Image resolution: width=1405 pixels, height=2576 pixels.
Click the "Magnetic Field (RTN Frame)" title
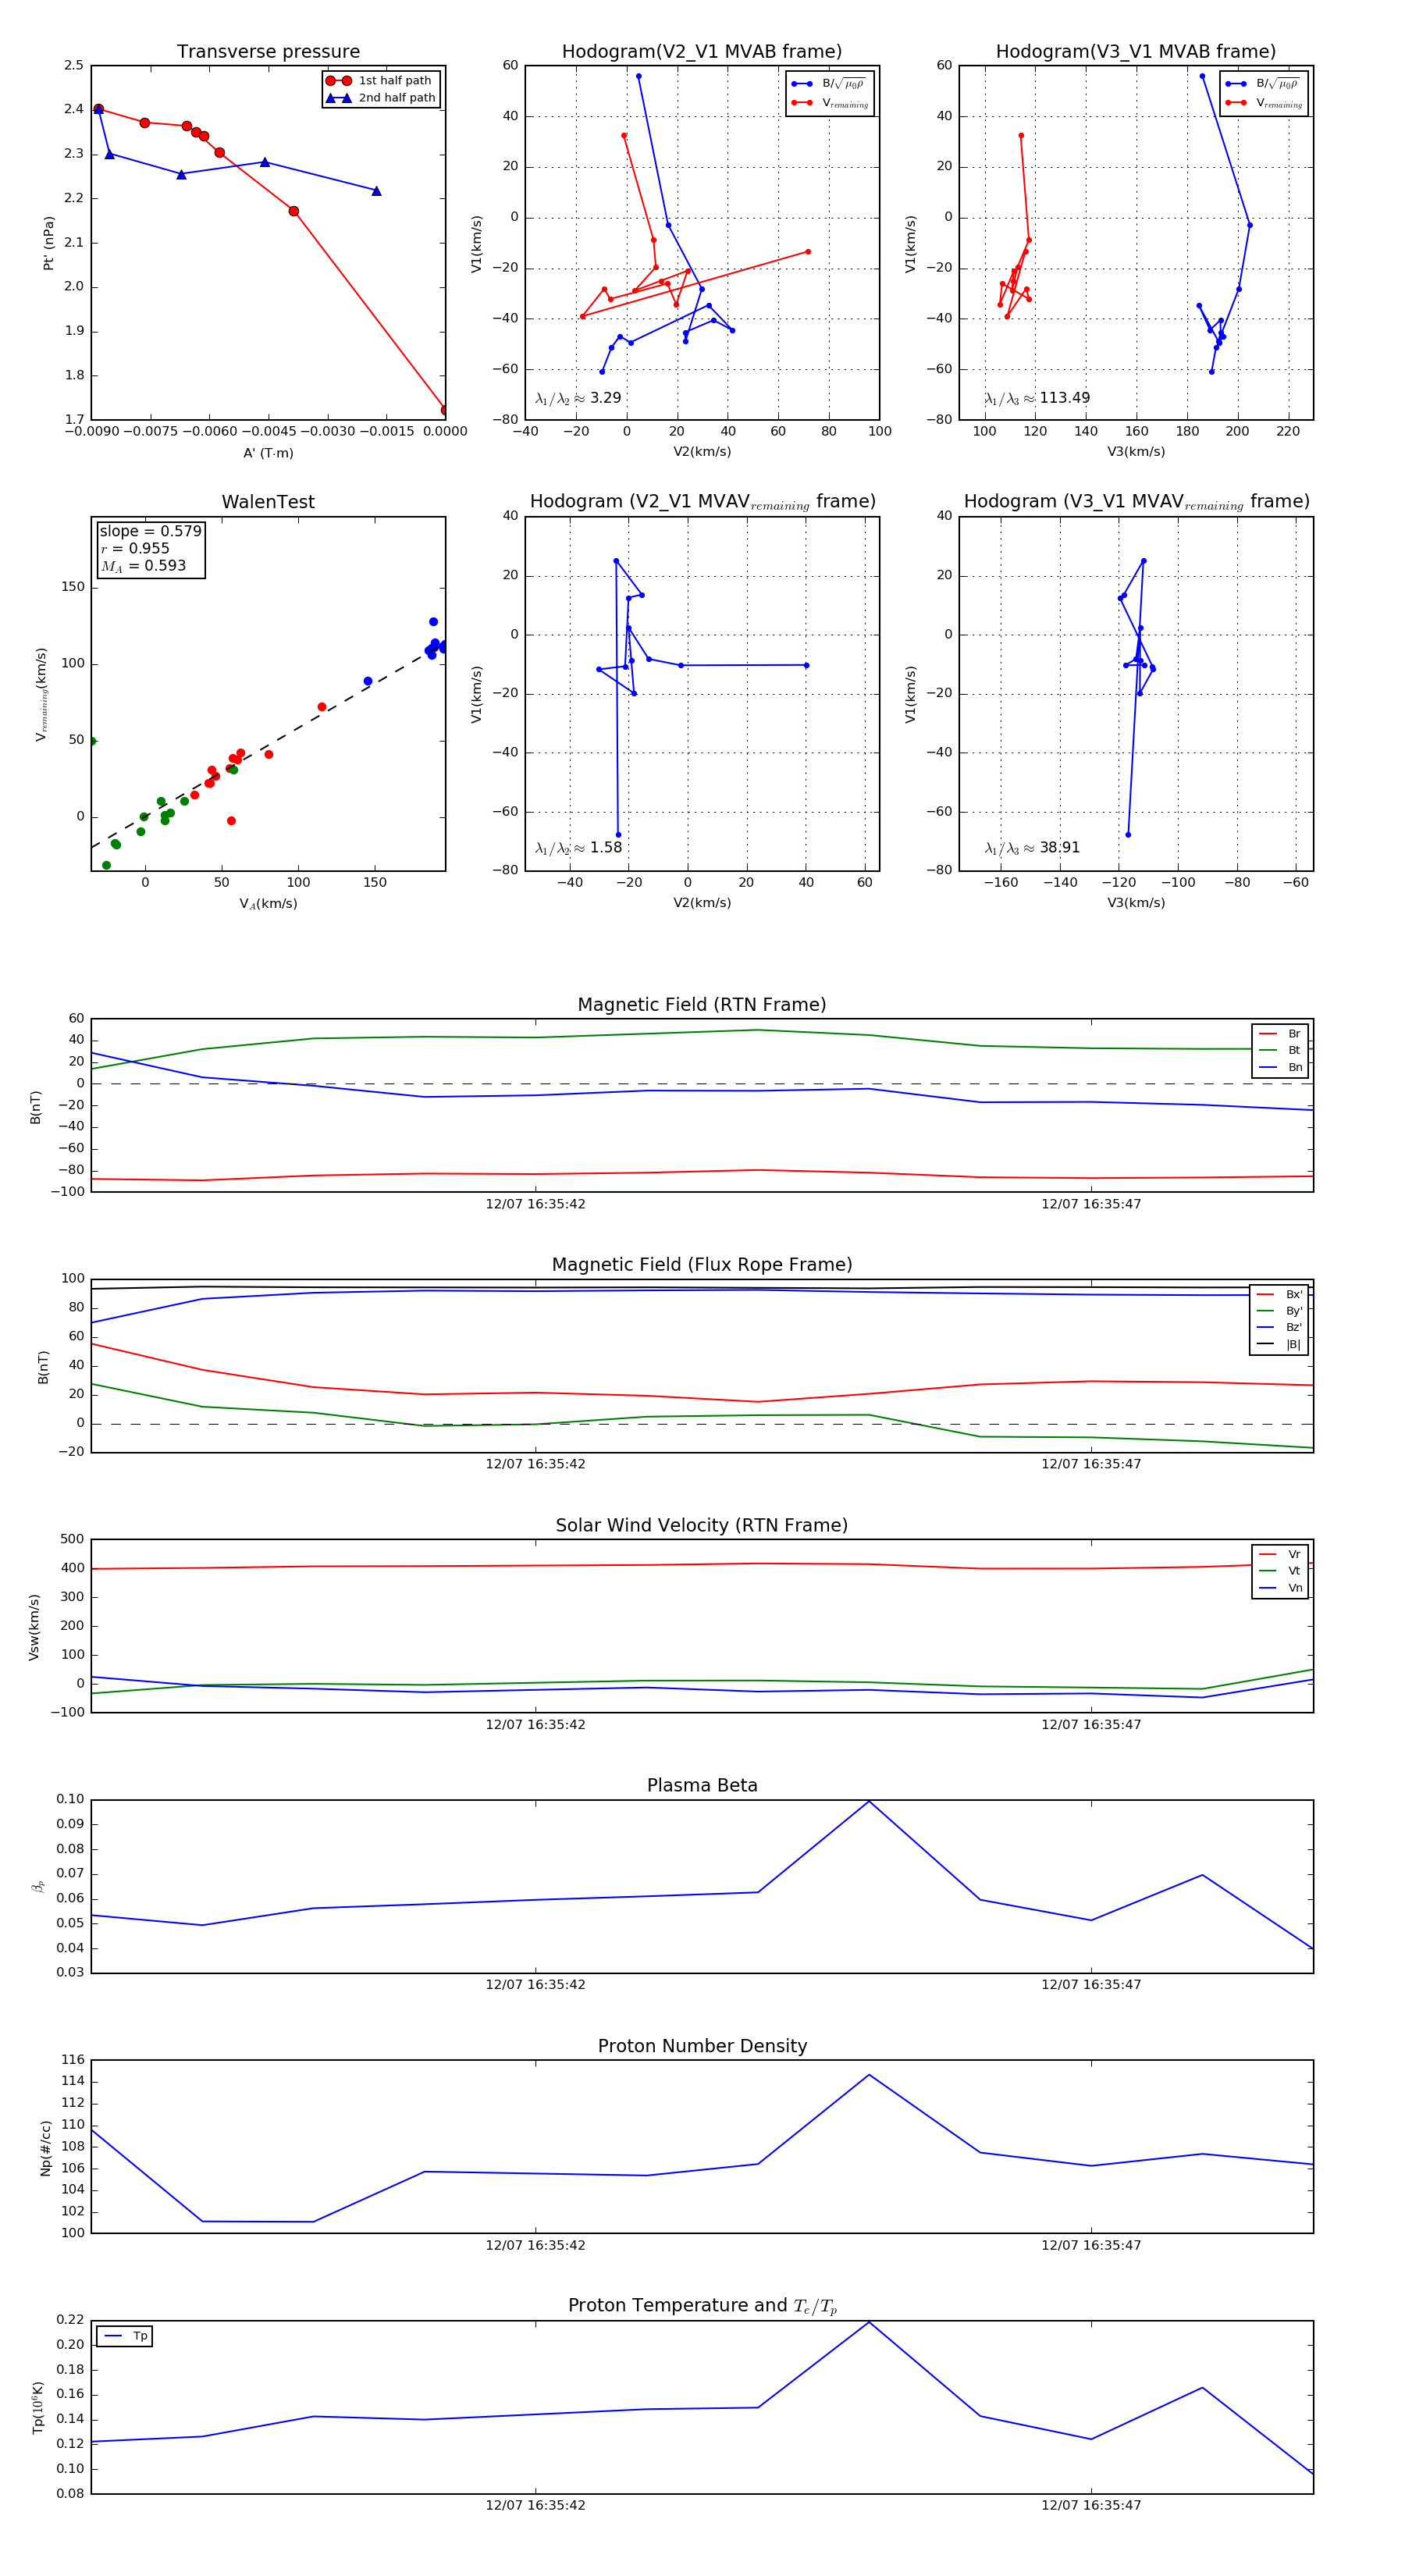click(702, 1005)
